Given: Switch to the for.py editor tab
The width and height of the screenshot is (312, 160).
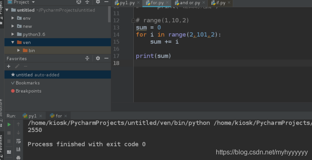Looking at the screenshot, I should click(x=157, y=3).
